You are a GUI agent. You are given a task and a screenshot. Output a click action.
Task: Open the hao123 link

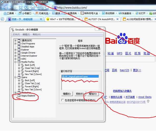coord(124,70)
